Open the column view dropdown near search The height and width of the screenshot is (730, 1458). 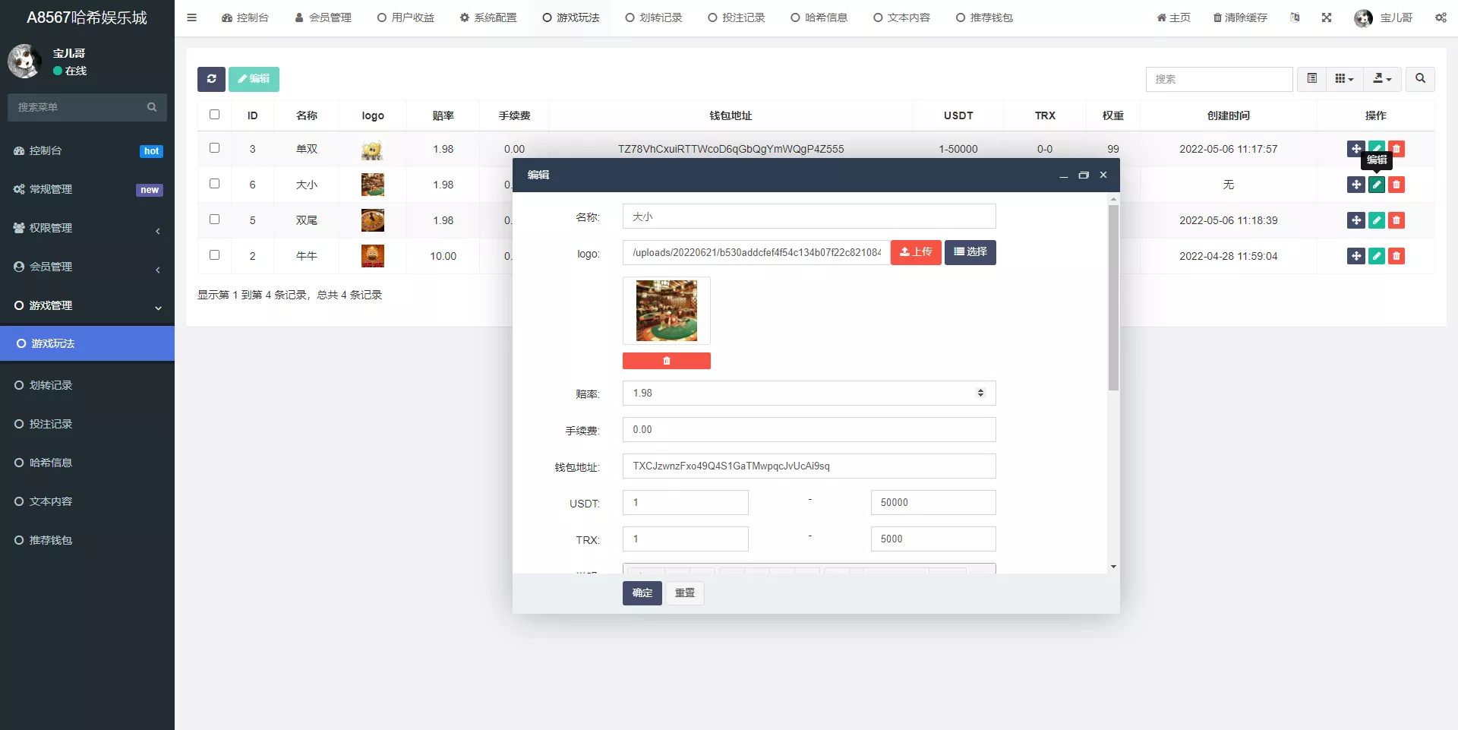(x=1344, y=79)
